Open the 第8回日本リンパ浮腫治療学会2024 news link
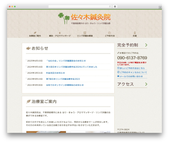Viewport: 169px width, 143px height. (72, 67)
